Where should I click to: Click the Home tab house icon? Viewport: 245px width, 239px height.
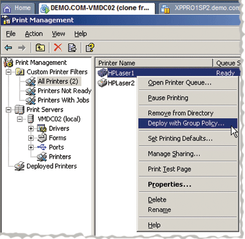[x=7, y=9]
